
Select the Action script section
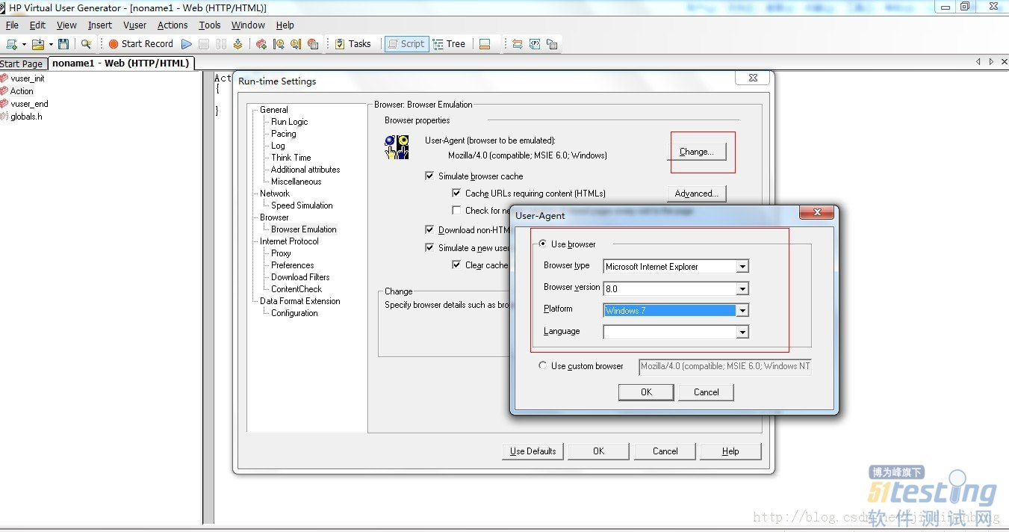(22, 91)
